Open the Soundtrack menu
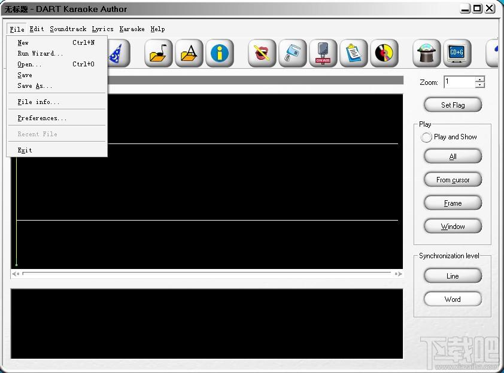 tap(68, 29)
